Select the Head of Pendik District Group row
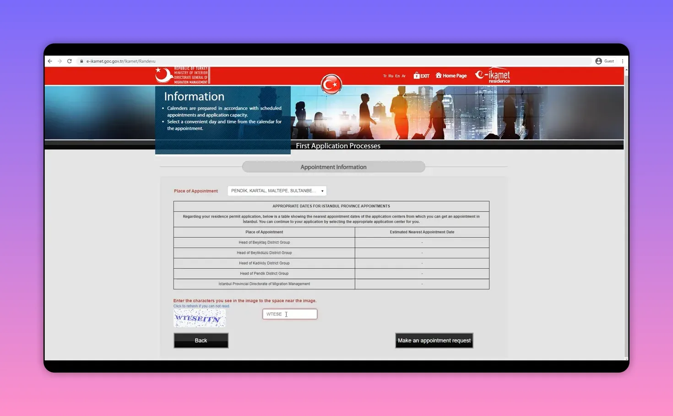 coord(265,273)
